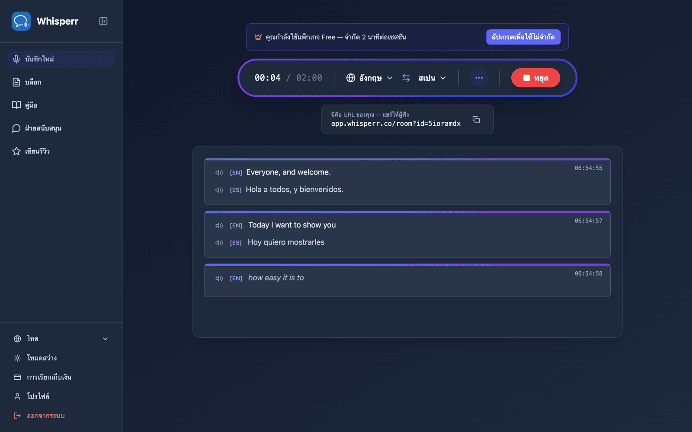This screenshot has width=692, height=432.
Task: Click the text 'Today I want to show you'
Action: 292,225
